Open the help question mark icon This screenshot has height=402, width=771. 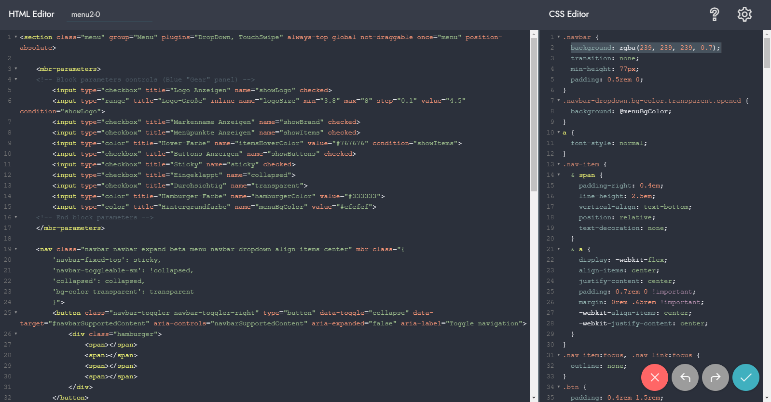click(715, 14)
